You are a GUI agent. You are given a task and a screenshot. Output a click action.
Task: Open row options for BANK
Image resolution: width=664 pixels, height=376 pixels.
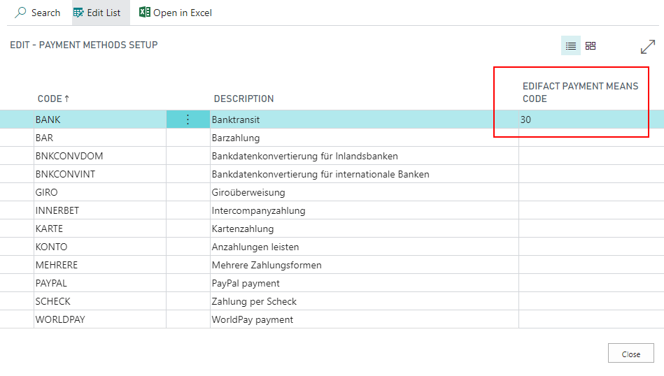(x=188, y=120)
